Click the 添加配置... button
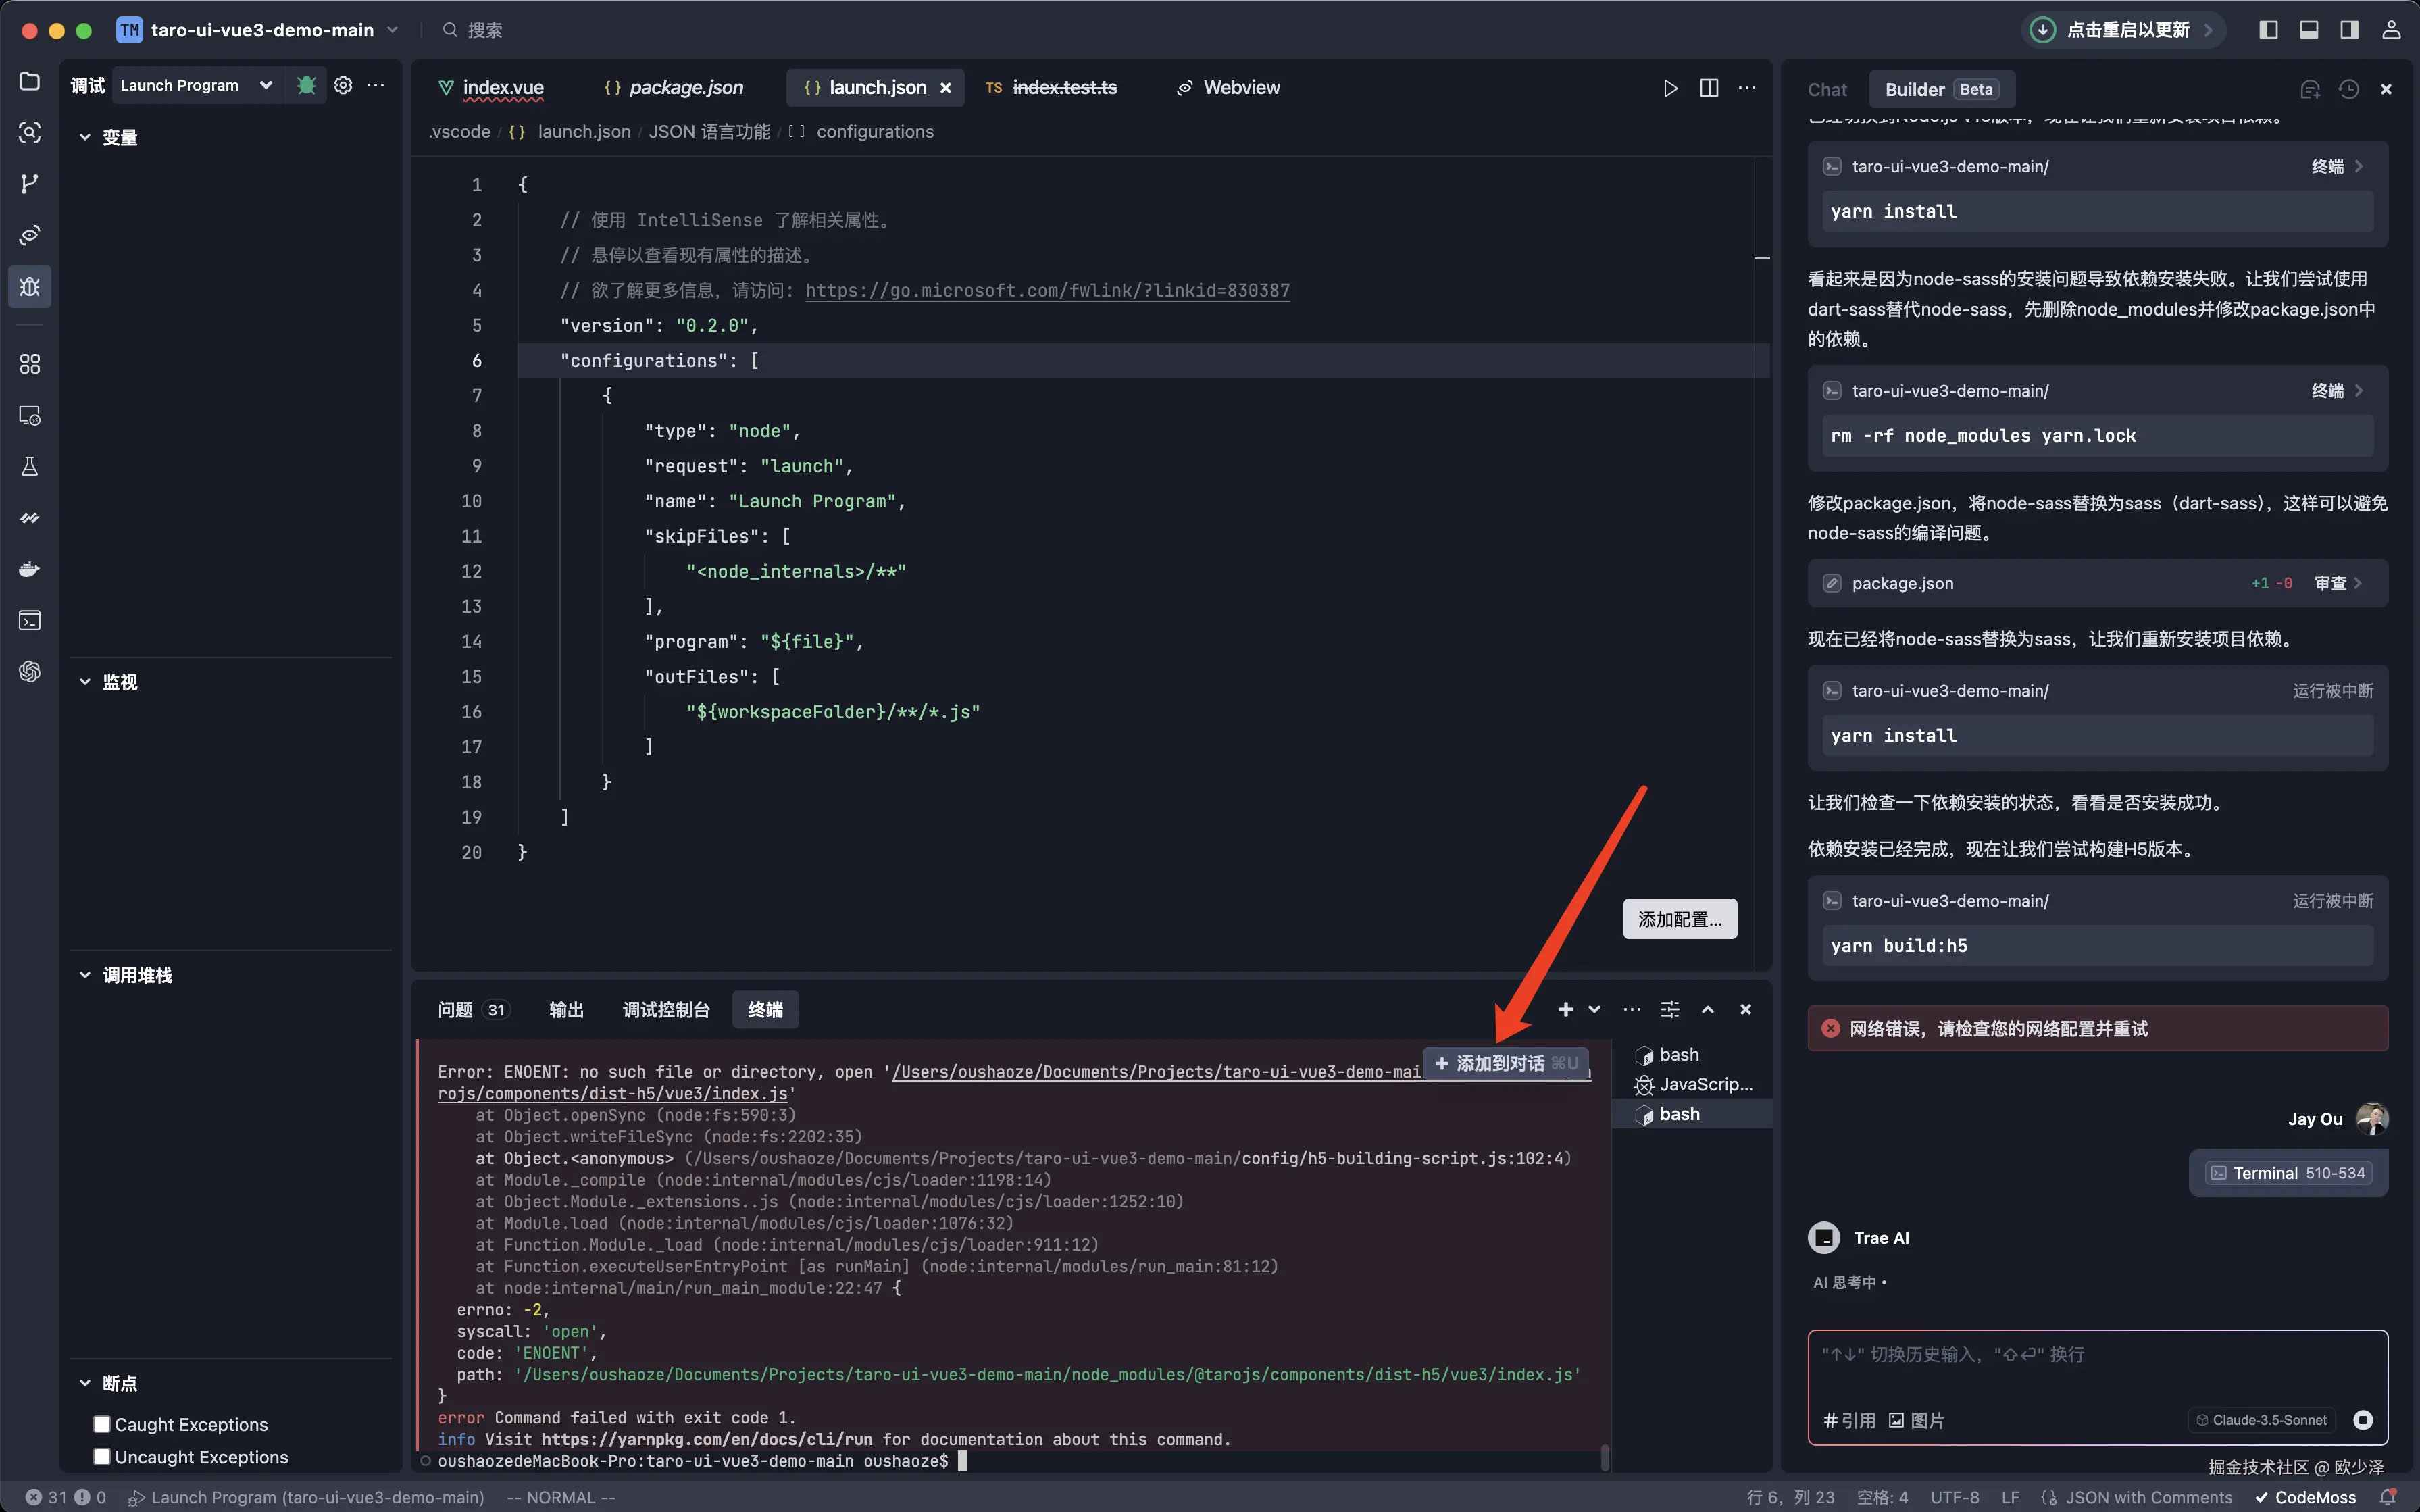 1679,919
